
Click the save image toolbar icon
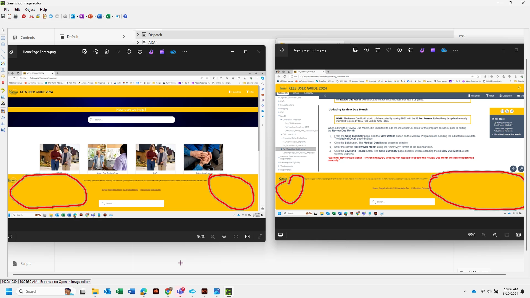pos(3,16)
